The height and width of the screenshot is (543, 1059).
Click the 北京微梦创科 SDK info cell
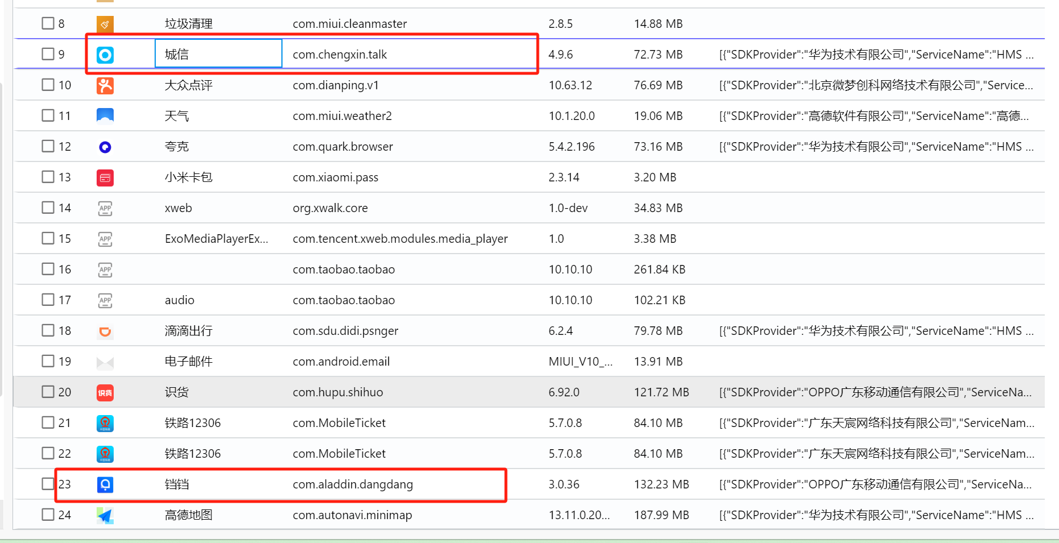point(876,85)
